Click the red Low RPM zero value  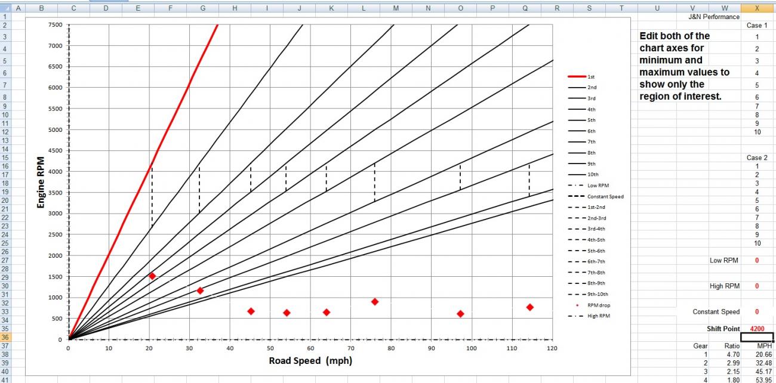coord(757,260)
